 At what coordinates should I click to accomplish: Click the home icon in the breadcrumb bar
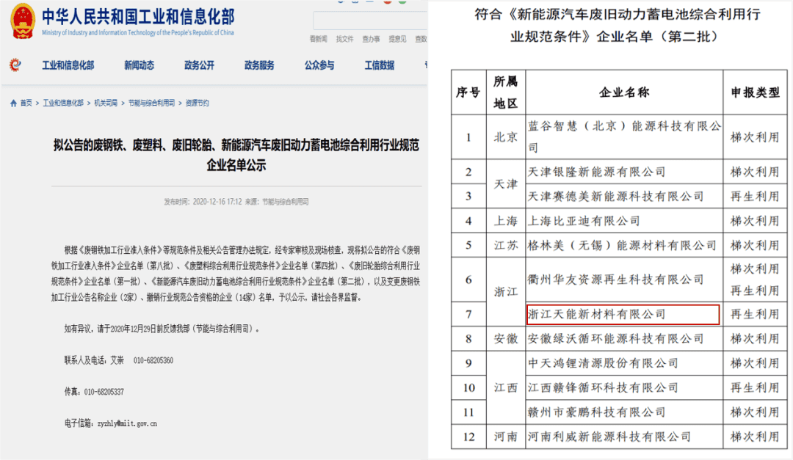click(13, 103)
